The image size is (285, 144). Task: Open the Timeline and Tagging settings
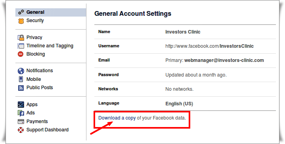51,46
